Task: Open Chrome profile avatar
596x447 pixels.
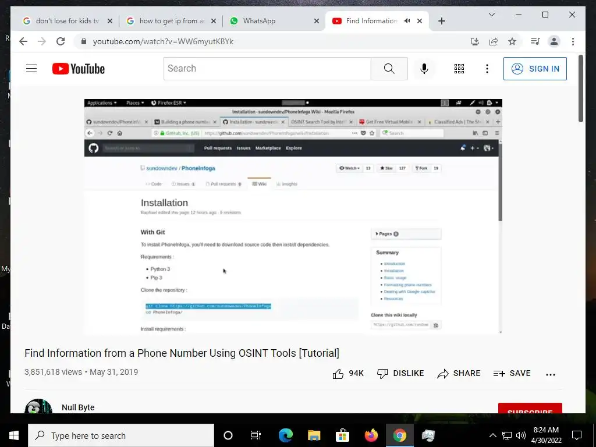Action: tap(554, 41)
